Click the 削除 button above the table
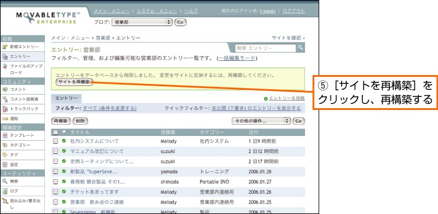The width and height of the screenshot is (438, 214). coord(80,121)
